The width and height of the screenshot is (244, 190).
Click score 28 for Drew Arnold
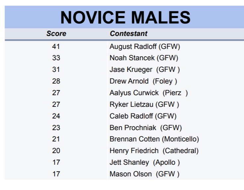(56, 81)
